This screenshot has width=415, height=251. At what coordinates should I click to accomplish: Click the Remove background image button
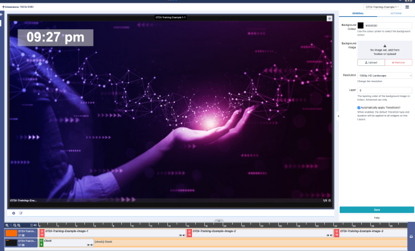[398, 63]
